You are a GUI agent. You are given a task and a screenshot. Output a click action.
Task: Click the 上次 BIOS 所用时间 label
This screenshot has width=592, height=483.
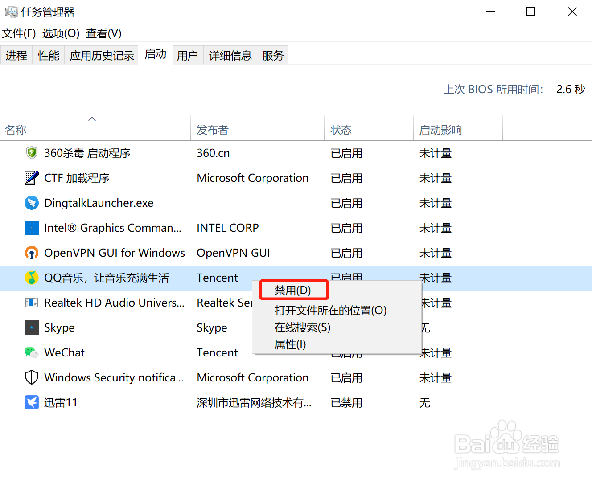(x=493, y=90)
